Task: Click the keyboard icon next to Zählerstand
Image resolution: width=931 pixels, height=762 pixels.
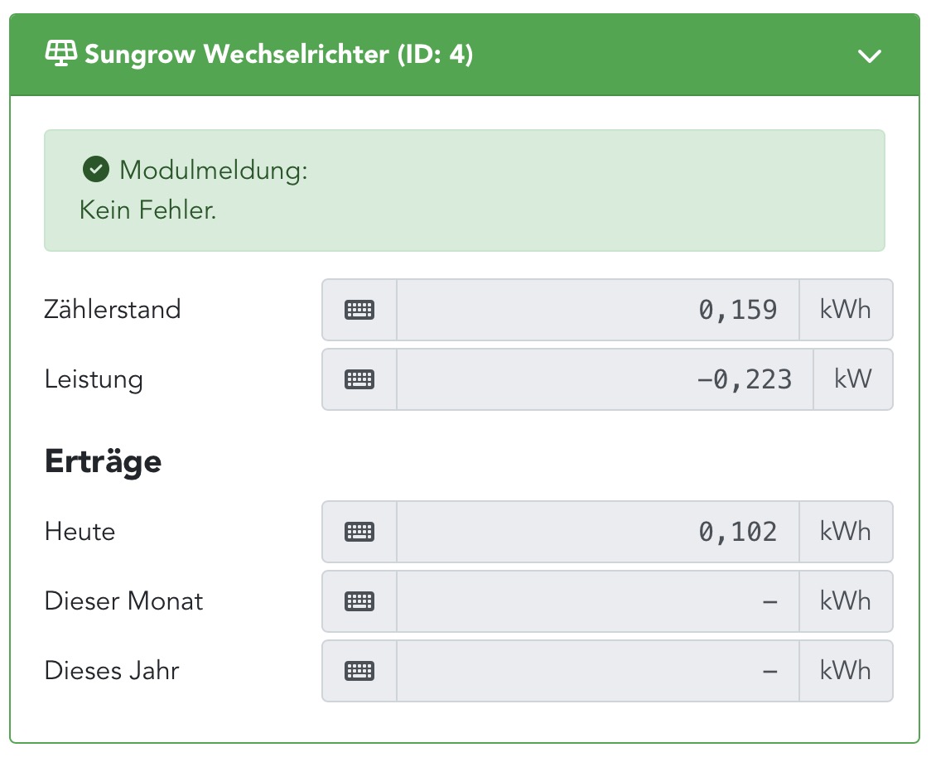Action: click(x=359, y=310)
